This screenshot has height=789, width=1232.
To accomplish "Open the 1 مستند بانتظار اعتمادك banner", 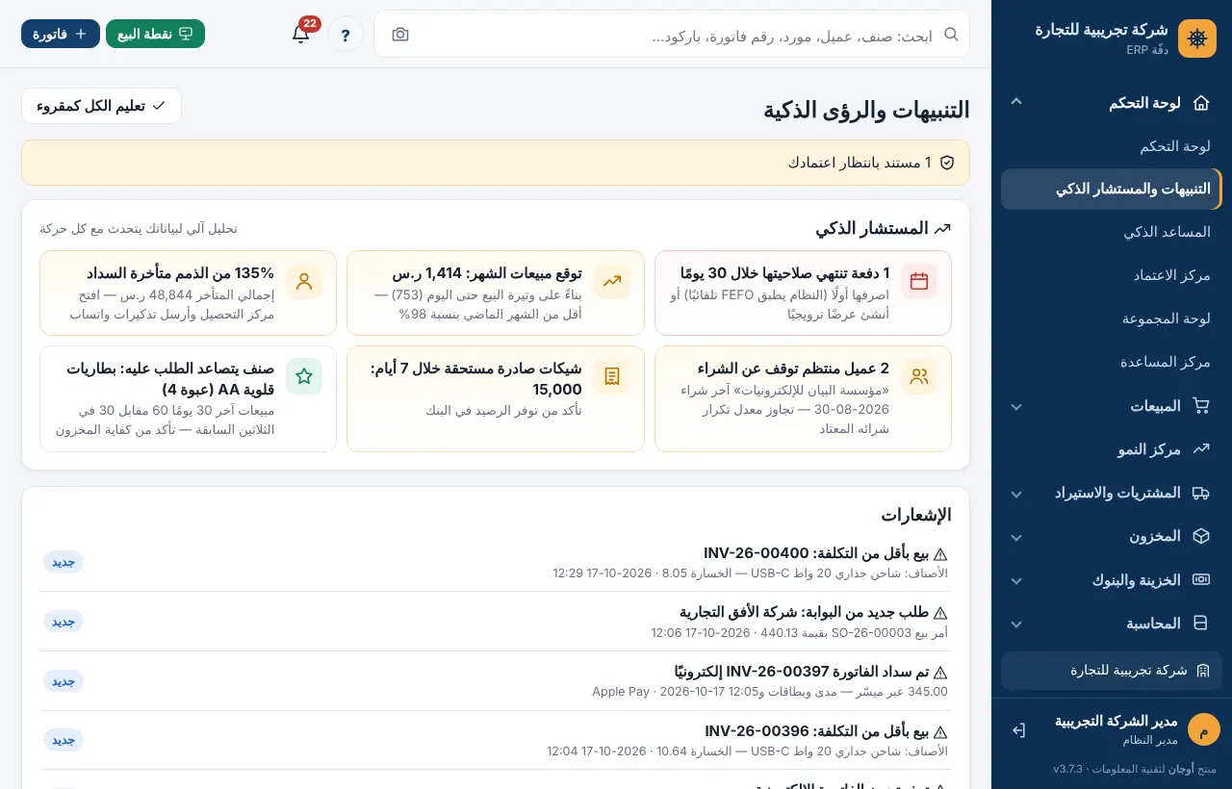I will [496, 163].
